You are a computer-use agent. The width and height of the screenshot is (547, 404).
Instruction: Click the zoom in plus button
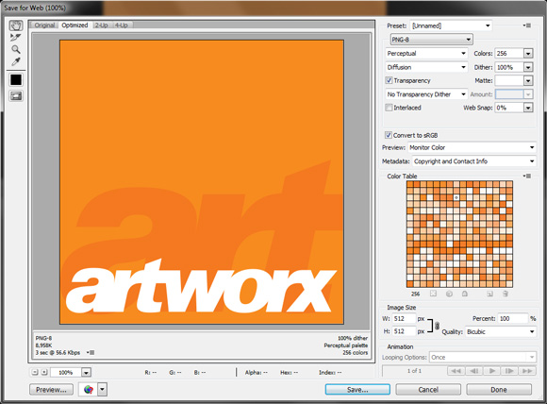pos(44,372)
